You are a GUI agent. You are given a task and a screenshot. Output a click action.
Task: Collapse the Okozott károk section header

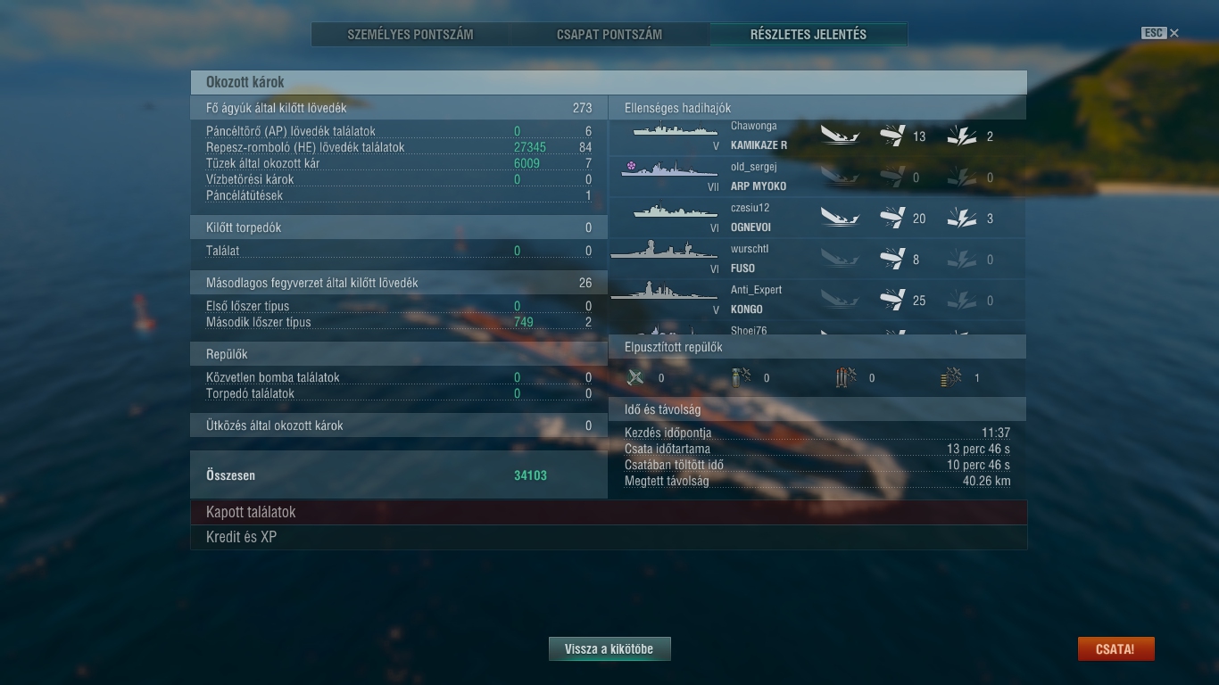(x=609, y=82)
